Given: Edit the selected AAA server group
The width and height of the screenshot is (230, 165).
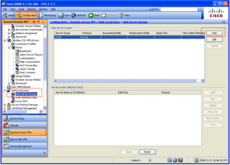Looking at the screenshot, I should (x=214, y=39).
